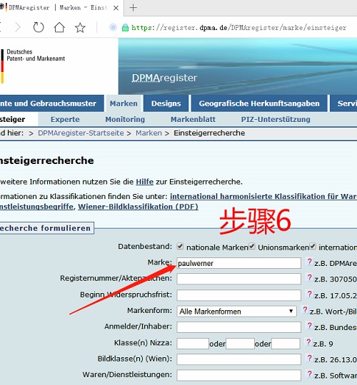Select the Experte sub-tab

[65, 119]
